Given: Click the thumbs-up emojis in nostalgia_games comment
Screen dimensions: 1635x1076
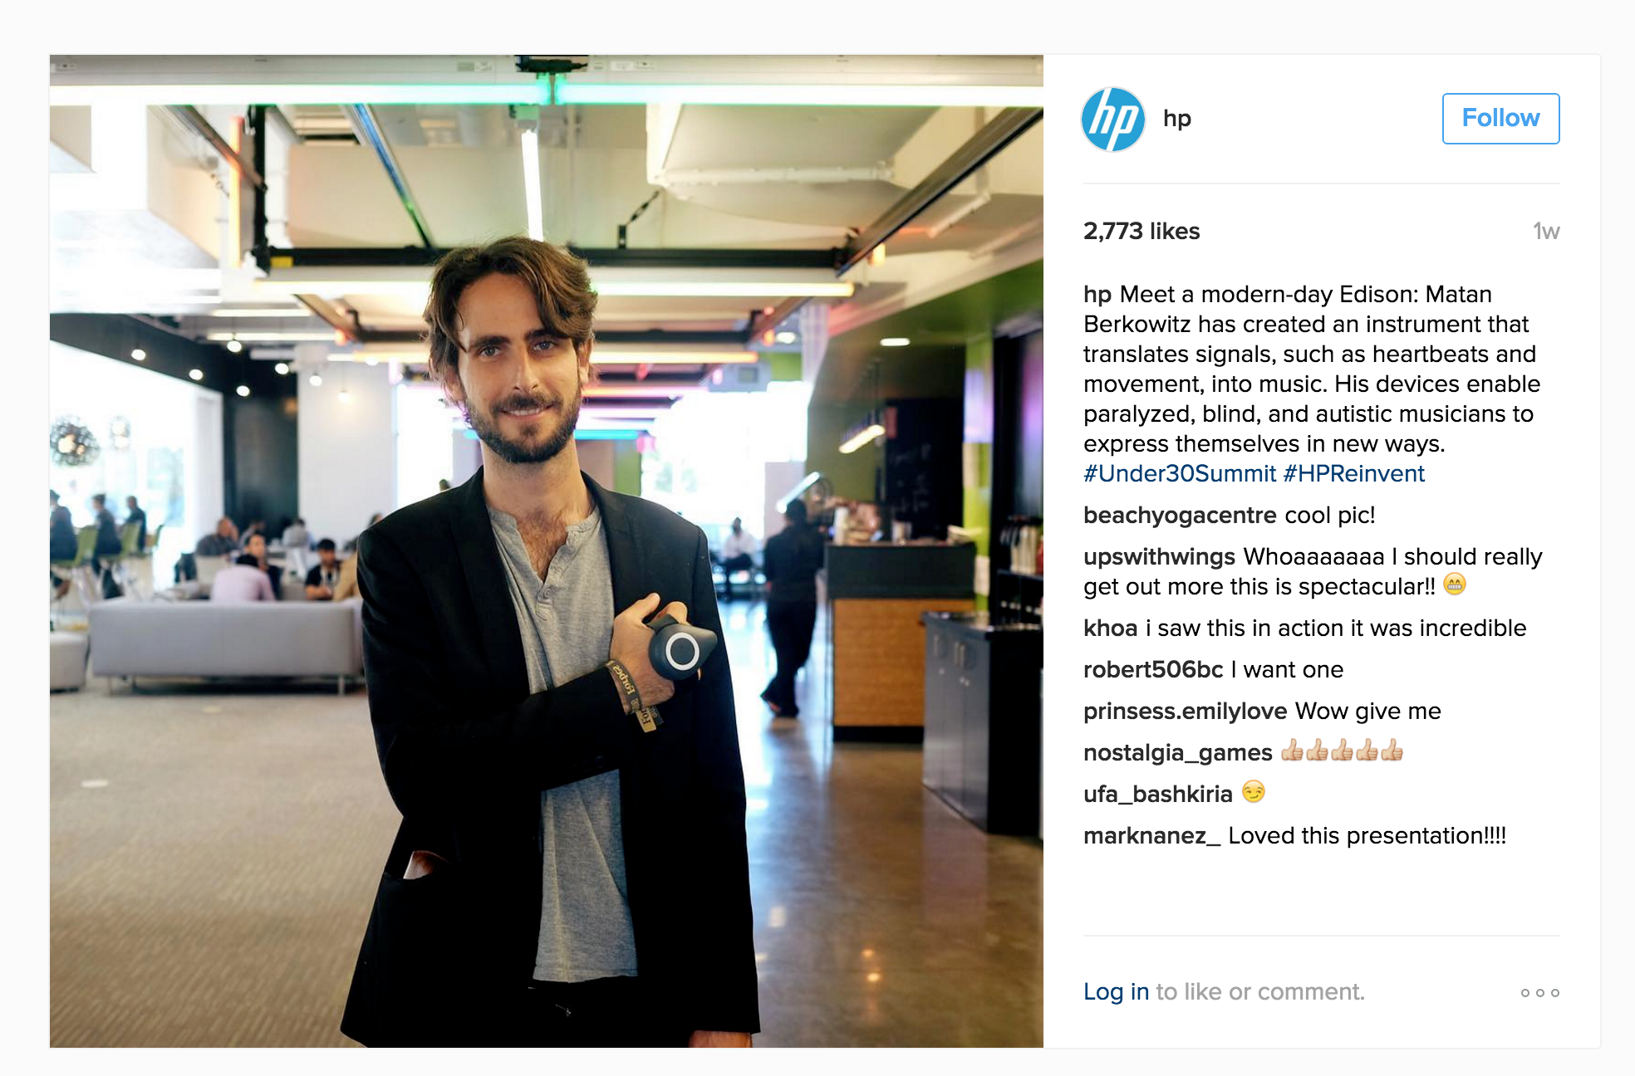Looking at the screenshot, I should tap(1342, 751).
